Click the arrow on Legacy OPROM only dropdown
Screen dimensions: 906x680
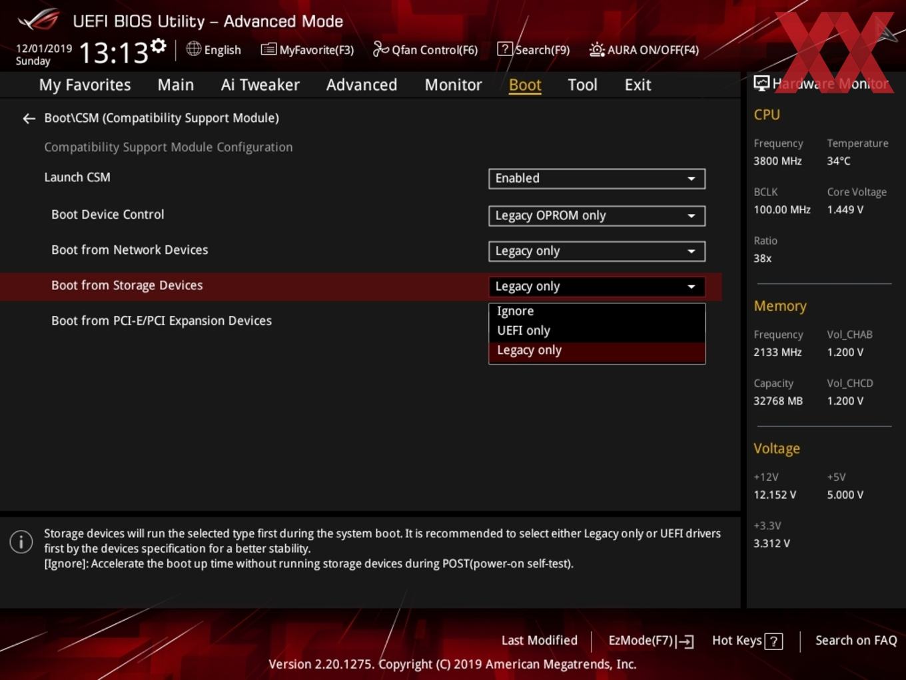pos(691,216)
